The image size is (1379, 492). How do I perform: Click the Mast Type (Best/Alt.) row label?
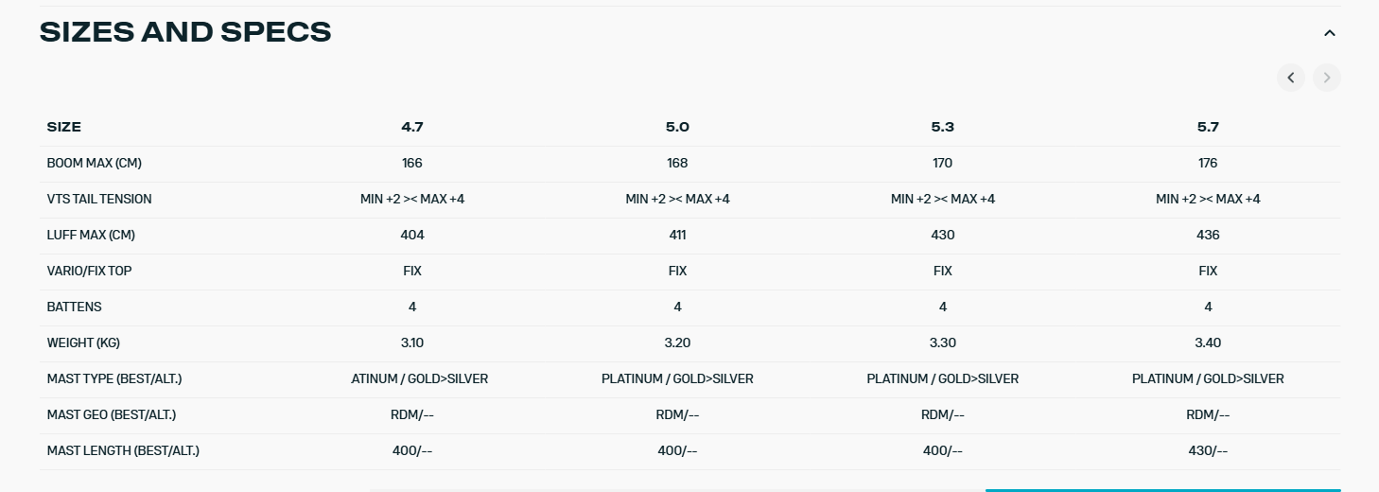click(x=113, y=378)
